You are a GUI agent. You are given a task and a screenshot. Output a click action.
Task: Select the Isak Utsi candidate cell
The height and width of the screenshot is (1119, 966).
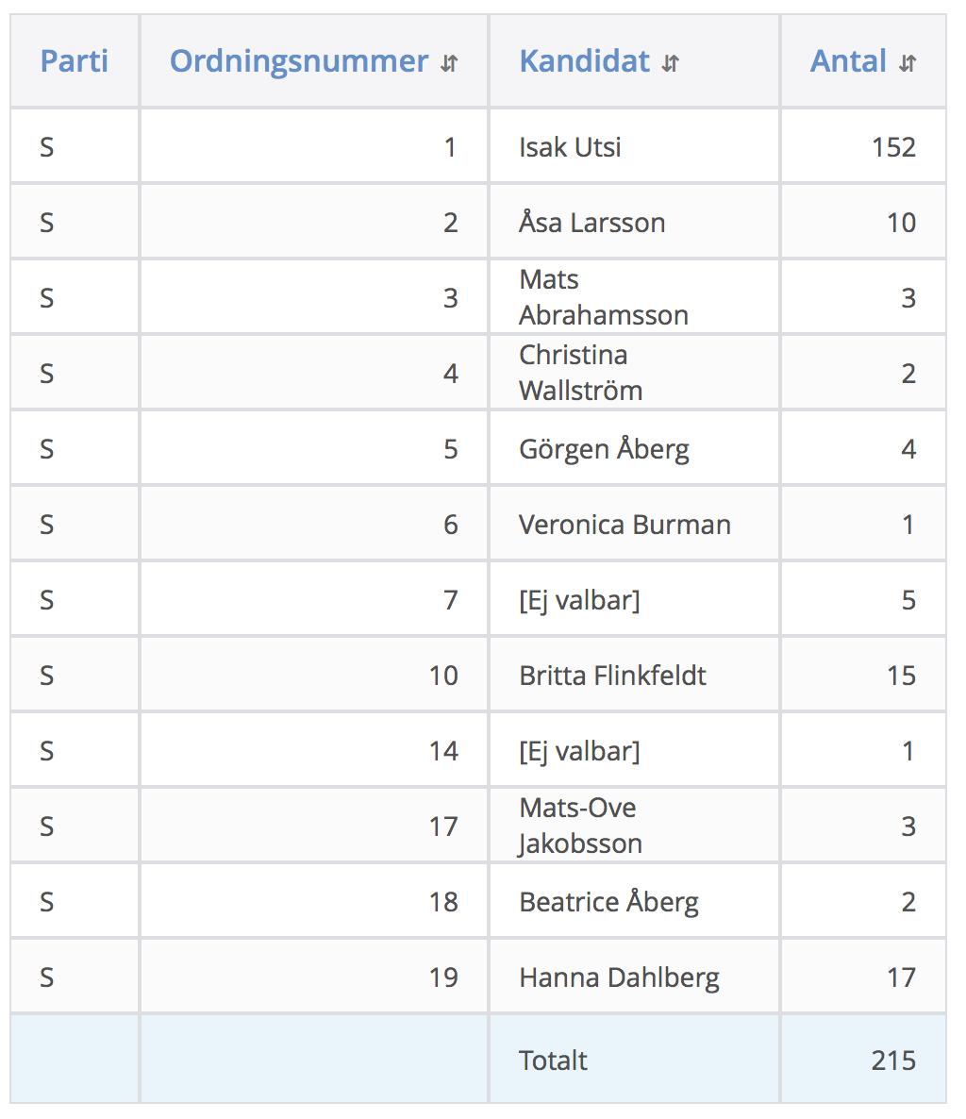[634, 146]
